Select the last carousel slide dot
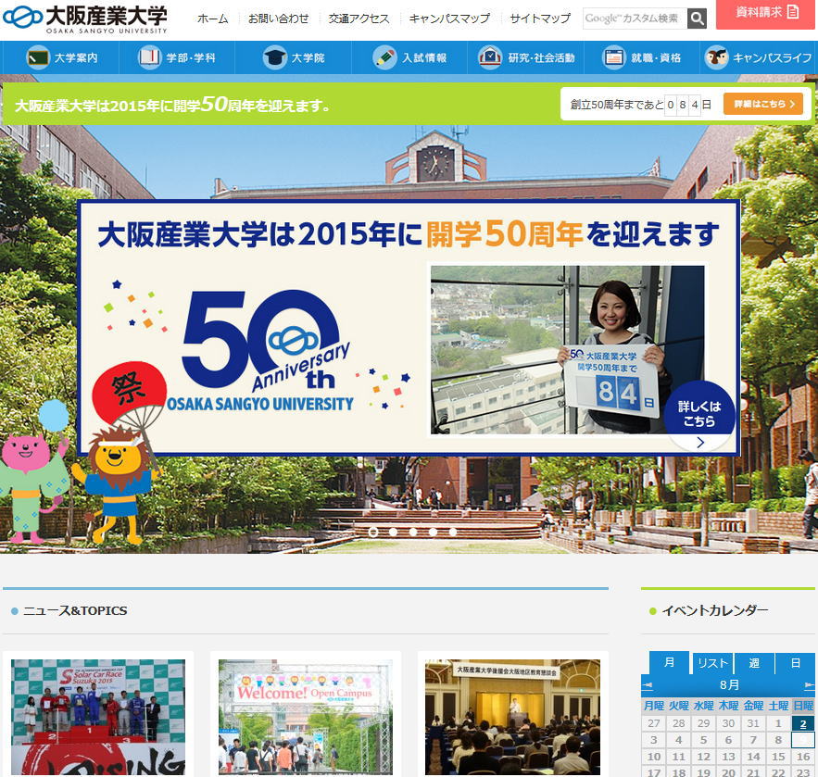The width and height of the screenshot is (818, 777). point(453,532)
